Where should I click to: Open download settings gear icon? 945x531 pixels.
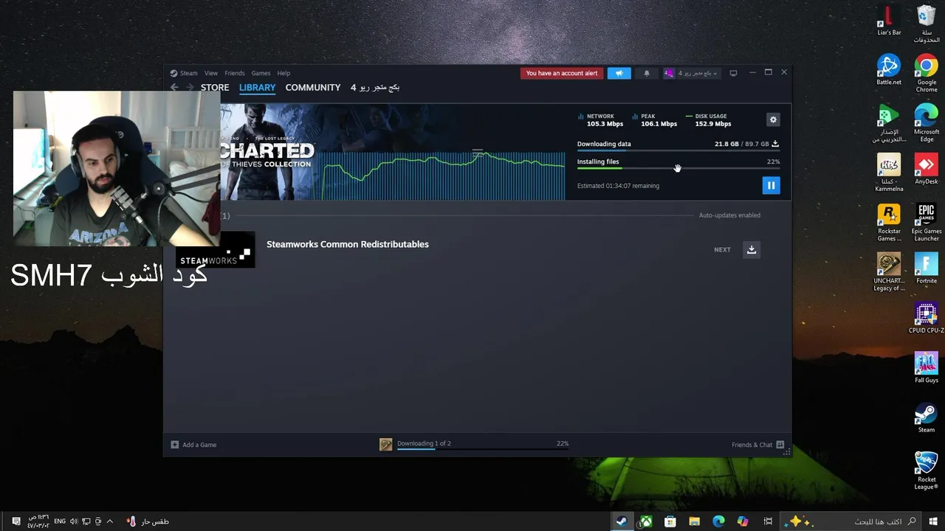pos(773,119)
